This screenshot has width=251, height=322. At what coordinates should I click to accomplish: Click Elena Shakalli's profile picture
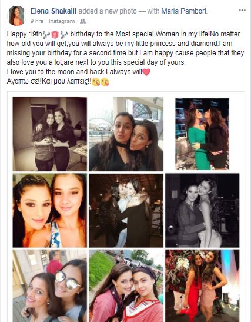[x=16, y=16]
